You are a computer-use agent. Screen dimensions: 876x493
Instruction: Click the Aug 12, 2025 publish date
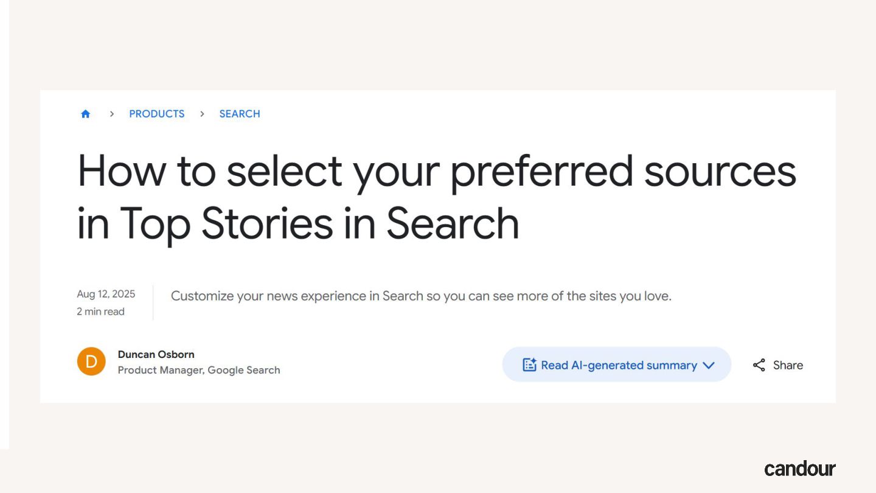pos(106,295)
